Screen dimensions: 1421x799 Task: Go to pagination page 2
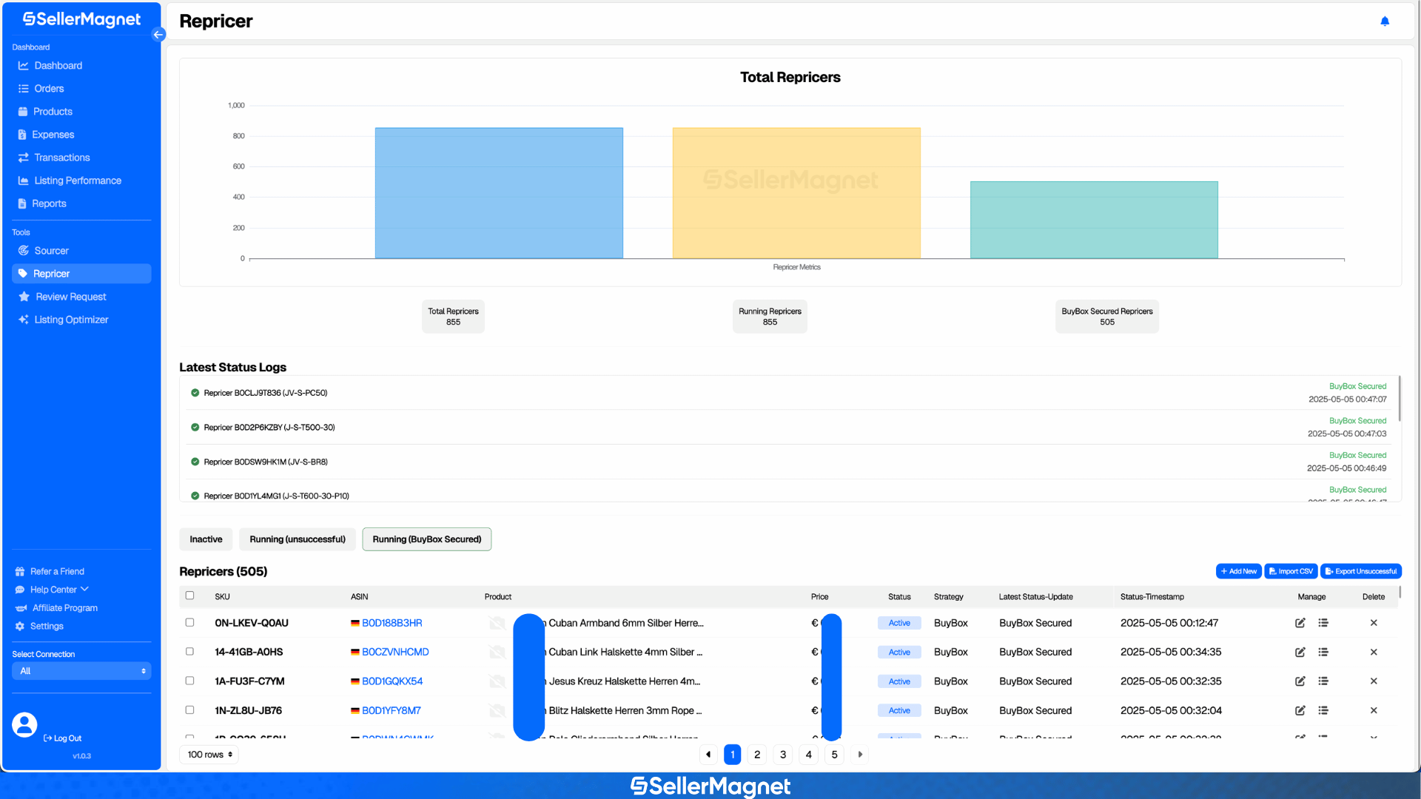[x=757, y=755]
